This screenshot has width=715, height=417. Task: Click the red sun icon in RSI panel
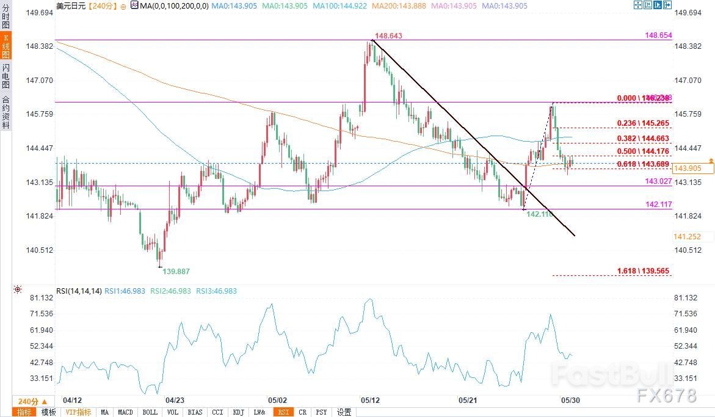pos(18,289)
